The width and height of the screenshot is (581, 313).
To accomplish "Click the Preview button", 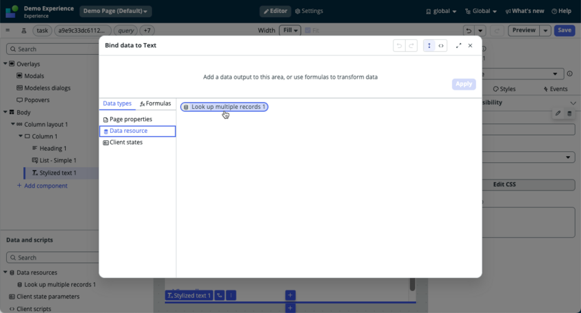I will [523, 30].
